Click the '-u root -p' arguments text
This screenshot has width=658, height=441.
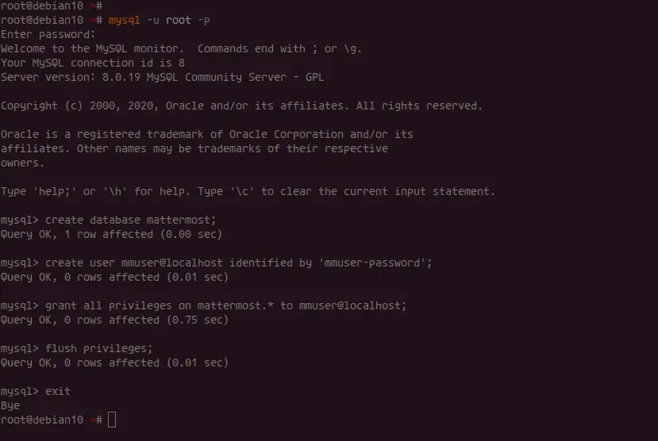pos(179,20)
